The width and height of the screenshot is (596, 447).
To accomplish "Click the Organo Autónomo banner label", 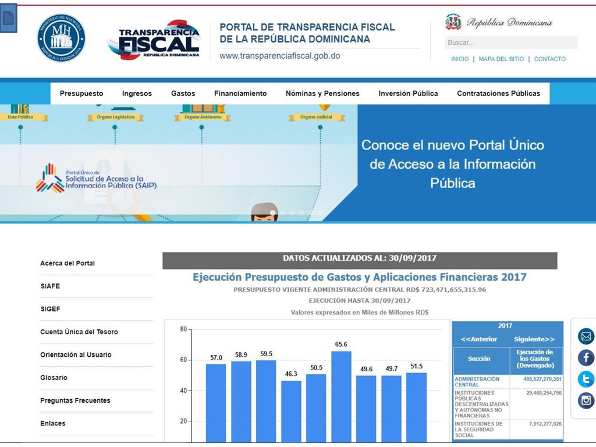I will tap(203, 117).
